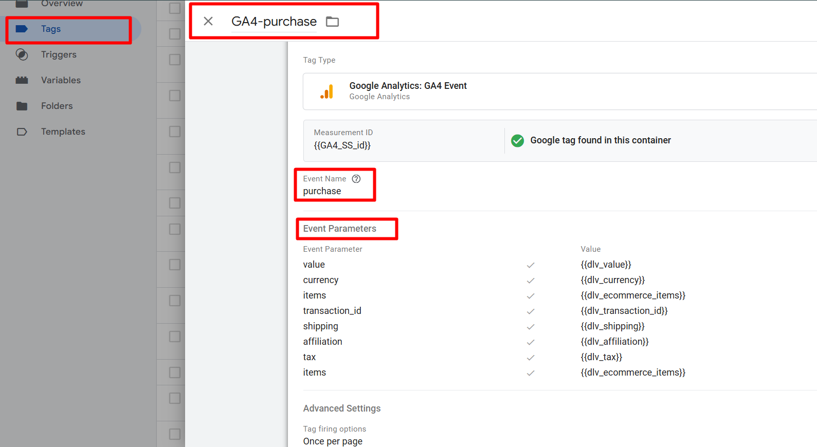Open Folders in the sidebar
Viewport: 817px width, 447px height.
click(x=57, y=106)
